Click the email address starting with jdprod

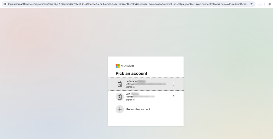click(x=140, y=97)
